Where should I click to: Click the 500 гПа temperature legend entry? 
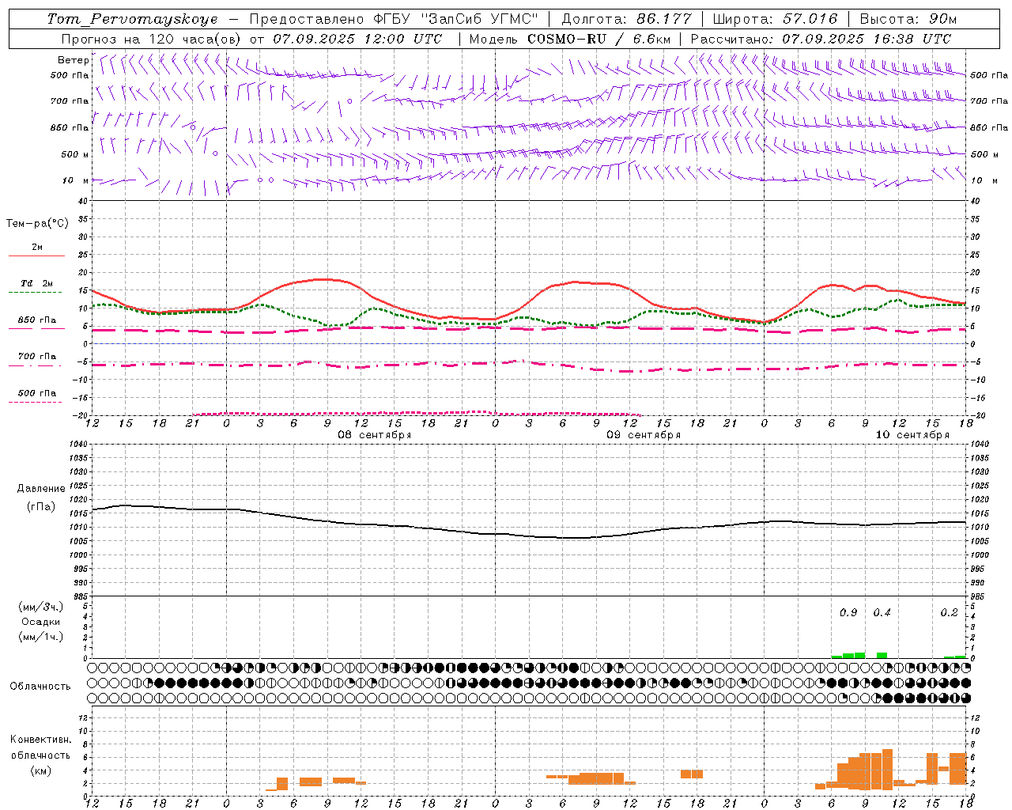point(37,393)
